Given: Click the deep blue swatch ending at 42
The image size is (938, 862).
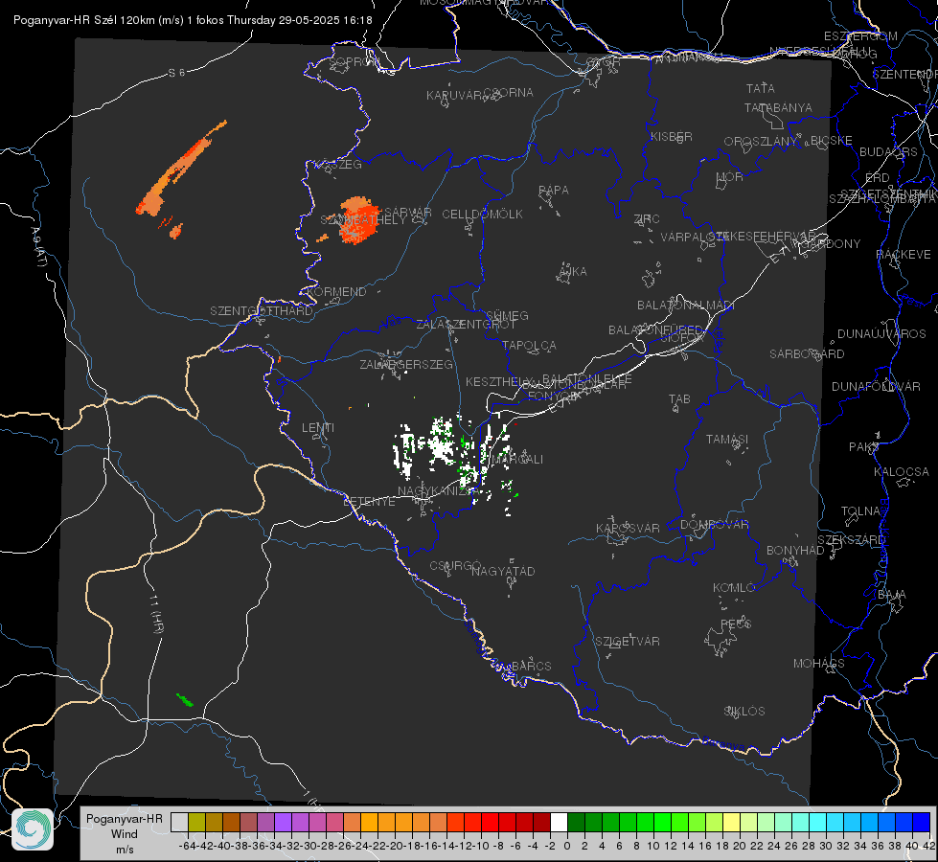Looking at the screenshot, I should tap(922, 822).
